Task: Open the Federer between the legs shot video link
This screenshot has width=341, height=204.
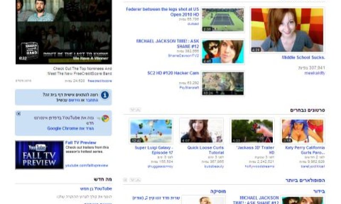Action: point(162,12)
